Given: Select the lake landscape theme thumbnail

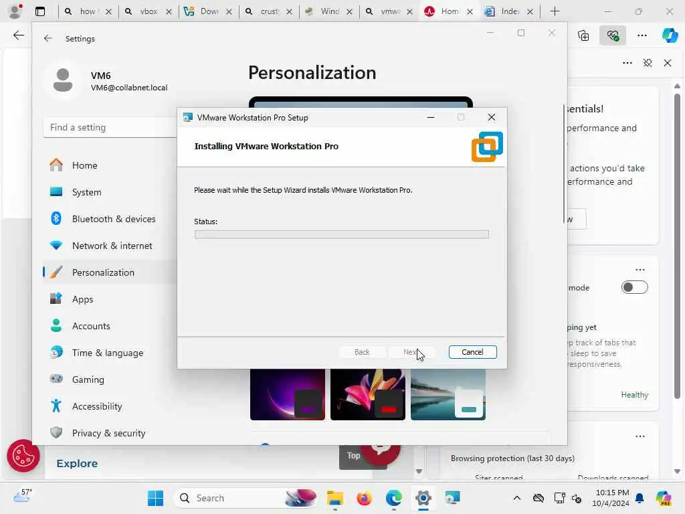Looking at the screenshot, I should click(448, 394).
